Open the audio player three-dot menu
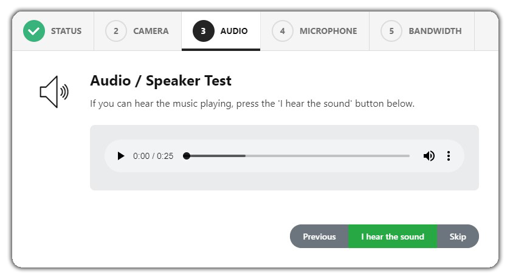510x279 pixels. [x=449, y=156]
